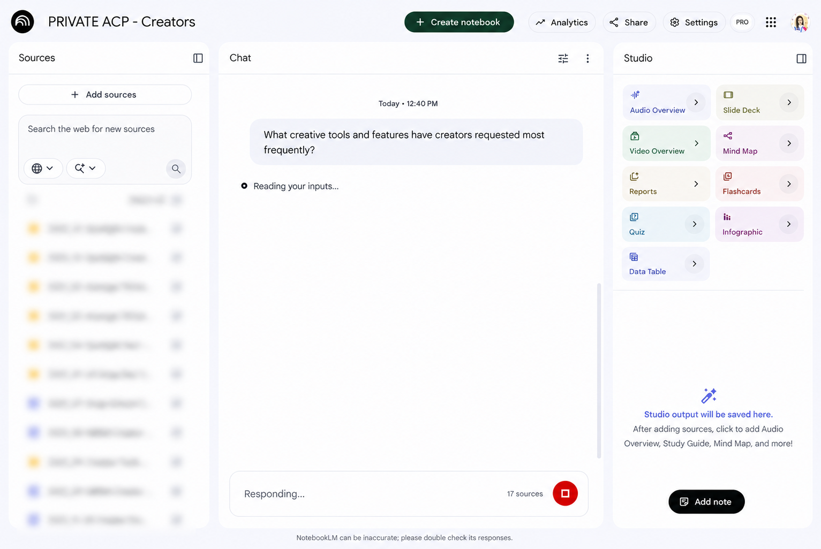This screenshot has width=821, height=549.
Task: Open the Share dialog
Action: click(x=629, y=22)
